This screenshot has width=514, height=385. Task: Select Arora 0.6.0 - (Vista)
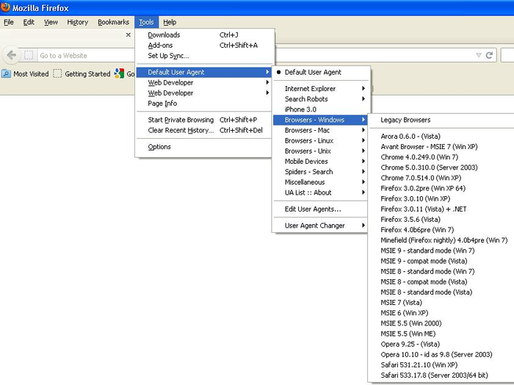coord(441,137)
